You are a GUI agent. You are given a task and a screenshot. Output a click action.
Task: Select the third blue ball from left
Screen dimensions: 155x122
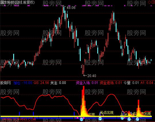(x=122, y=118)
